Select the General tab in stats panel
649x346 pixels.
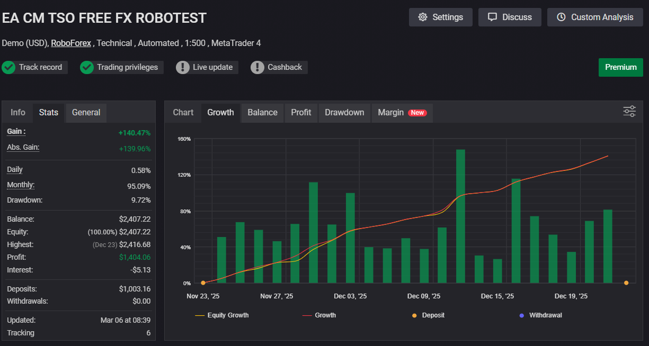pyautogui.click(x=86, y=112)
